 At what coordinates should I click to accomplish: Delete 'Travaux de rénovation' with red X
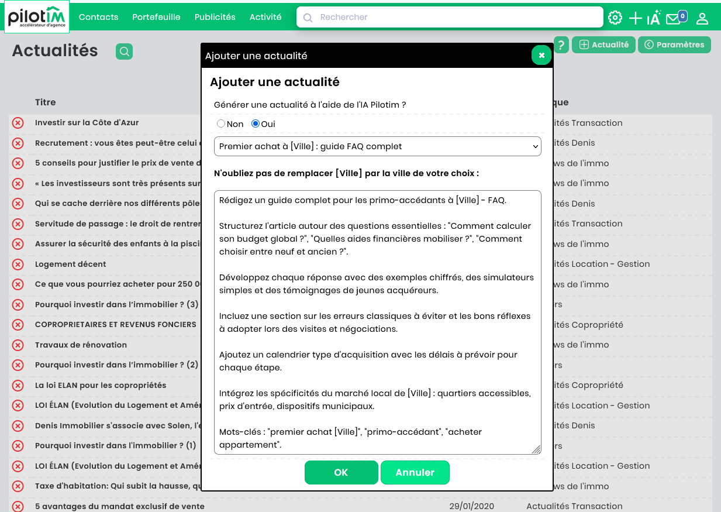(x=18, y=345)
